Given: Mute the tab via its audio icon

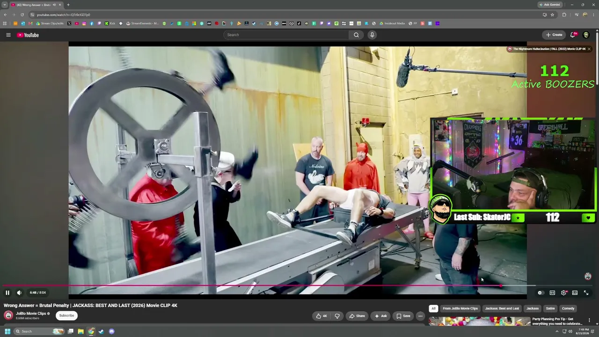Looking at the screenshot, I should (54, 5).
